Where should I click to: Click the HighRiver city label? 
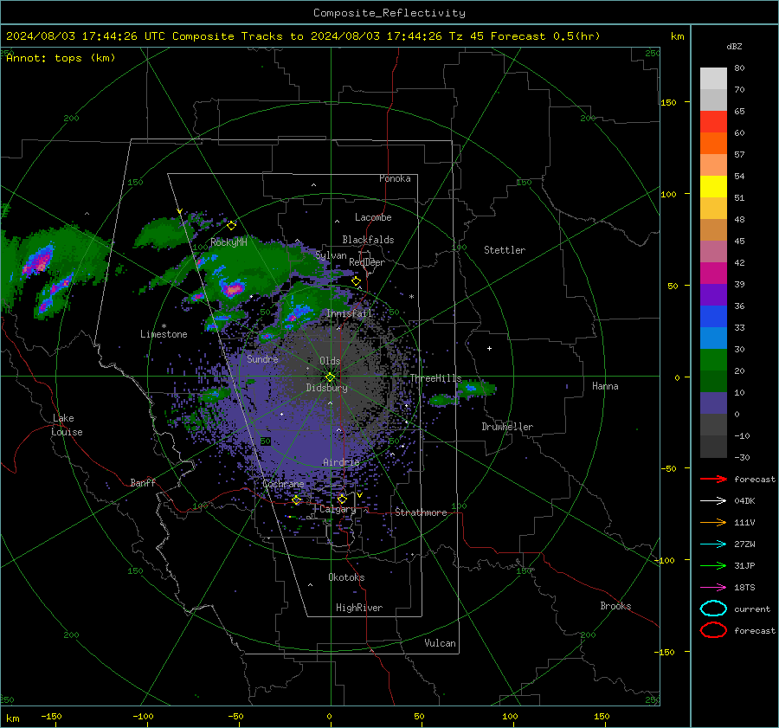pyautogui.click(x=359, y=608)
